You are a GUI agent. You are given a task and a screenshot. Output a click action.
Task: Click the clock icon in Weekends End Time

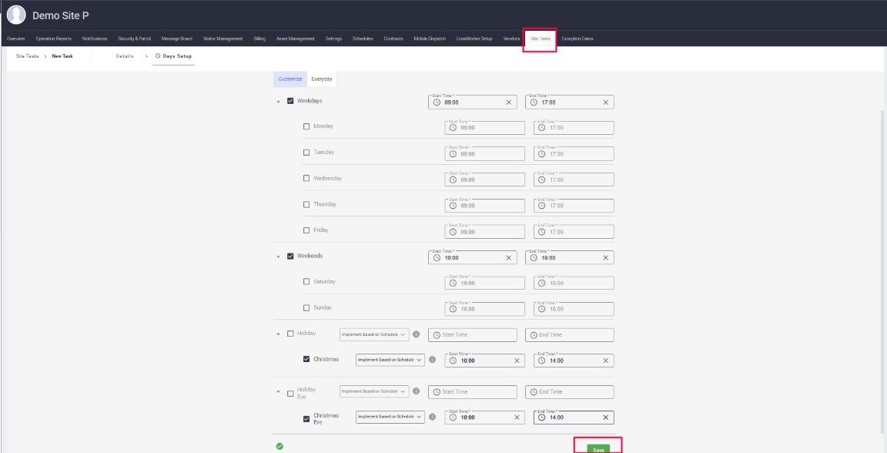point(534,257)
